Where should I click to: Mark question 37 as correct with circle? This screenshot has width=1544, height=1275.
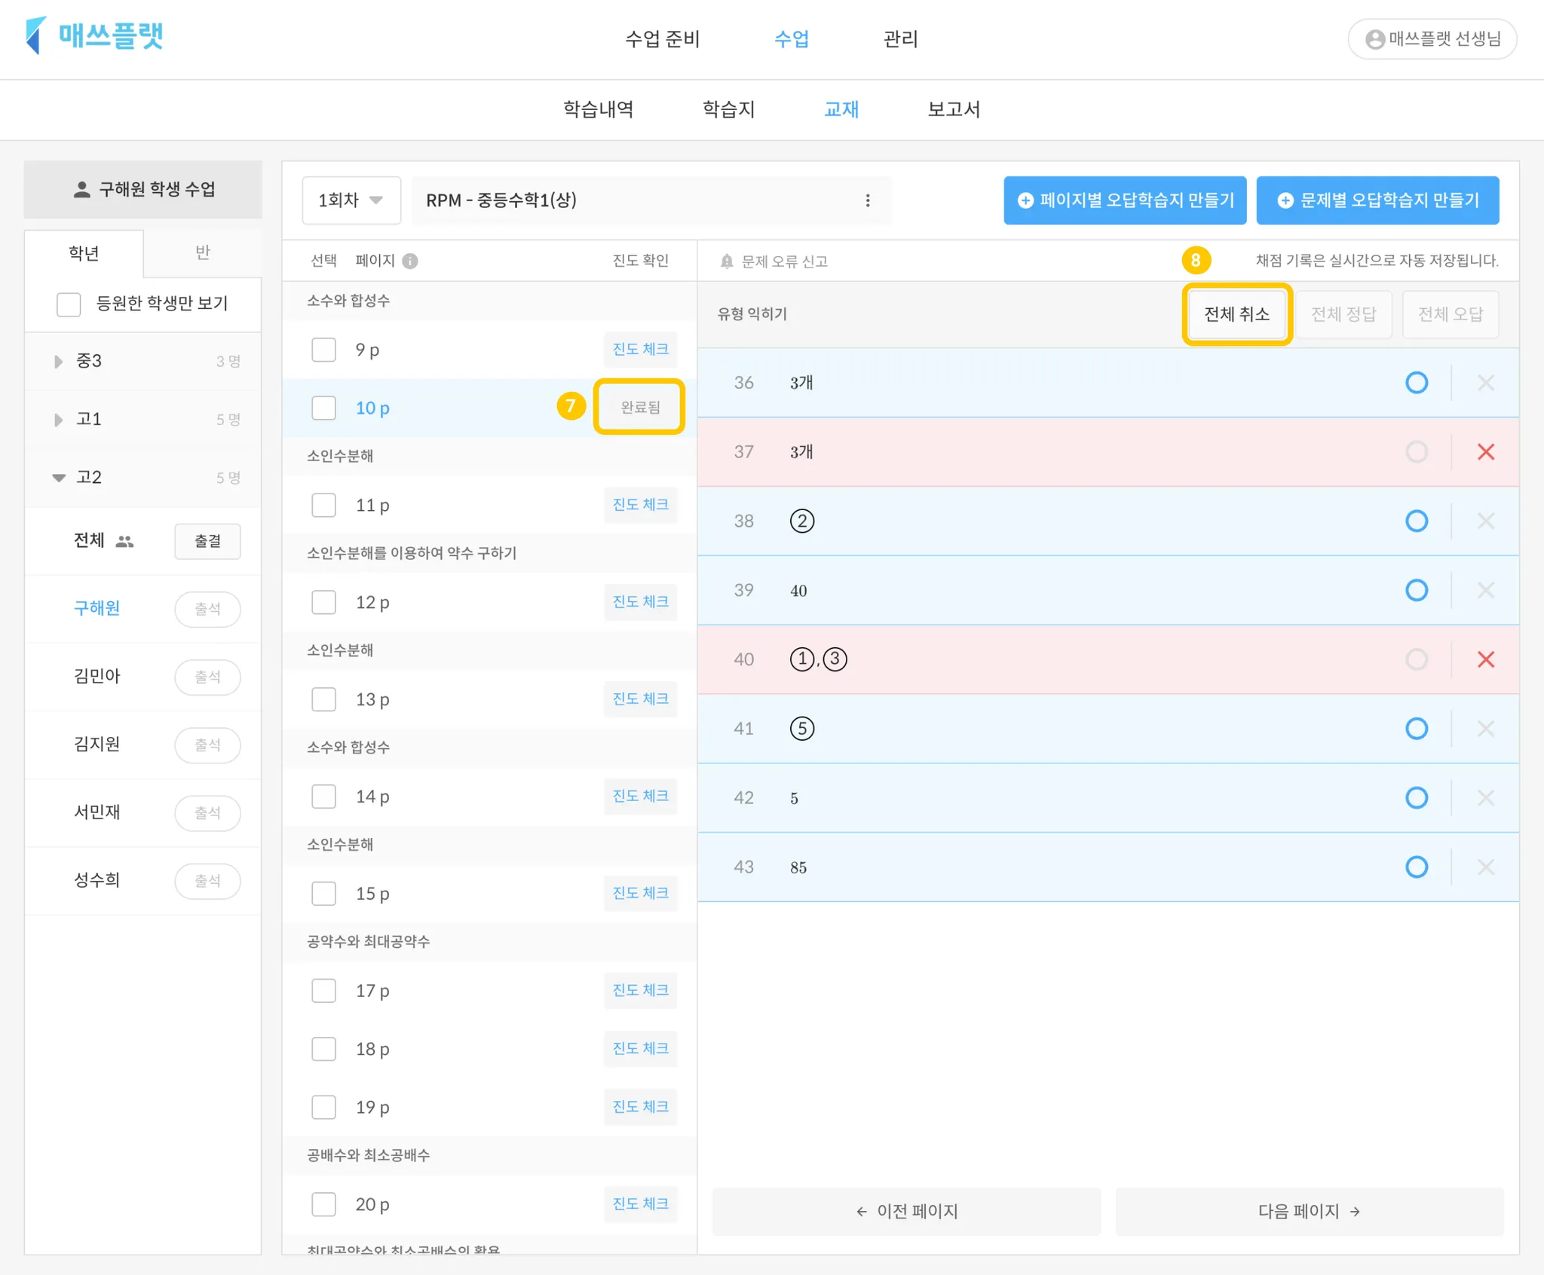(1417, 452)
